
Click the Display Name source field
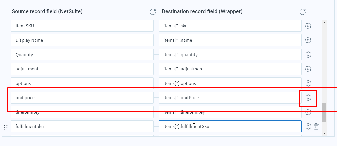(x=82, y=40)
